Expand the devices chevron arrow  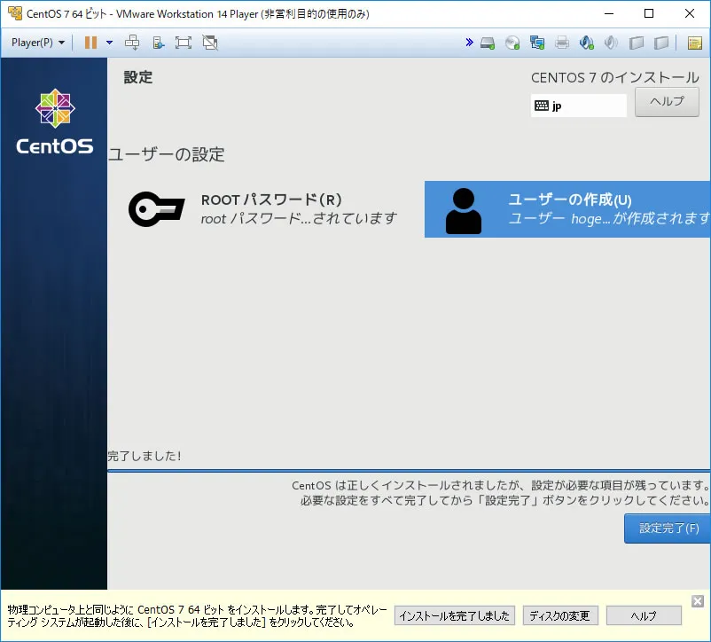click(469, 43)
